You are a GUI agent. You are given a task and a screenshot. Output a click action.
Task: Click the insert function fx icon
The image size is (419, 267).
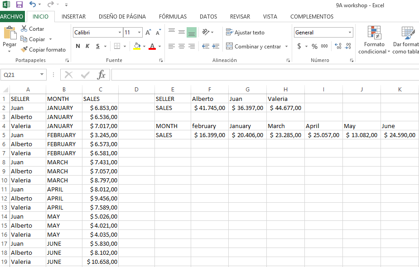click(x=101, y=75)
